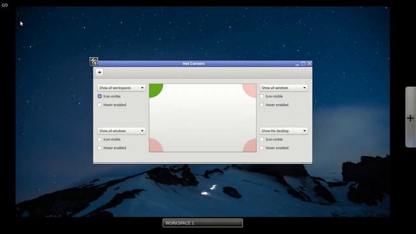Click the back arrow in Hot Corners
Viewport: 416px width, 234px height.
tap(99, 72)
